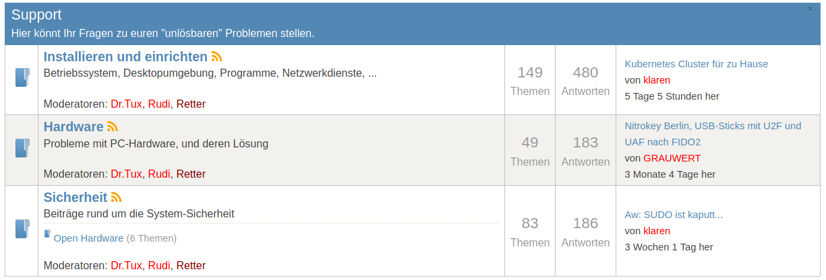Collapse the Support category with top-right toggle
Viewport: 826px width, 280px height.
coord(810,9)
